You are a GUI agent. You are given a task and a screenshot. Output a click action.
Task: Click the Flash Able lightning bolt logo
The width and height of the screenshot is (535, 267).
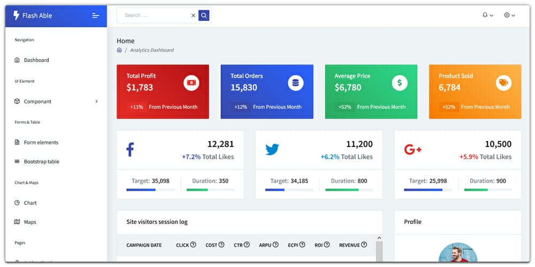point(16,15)
